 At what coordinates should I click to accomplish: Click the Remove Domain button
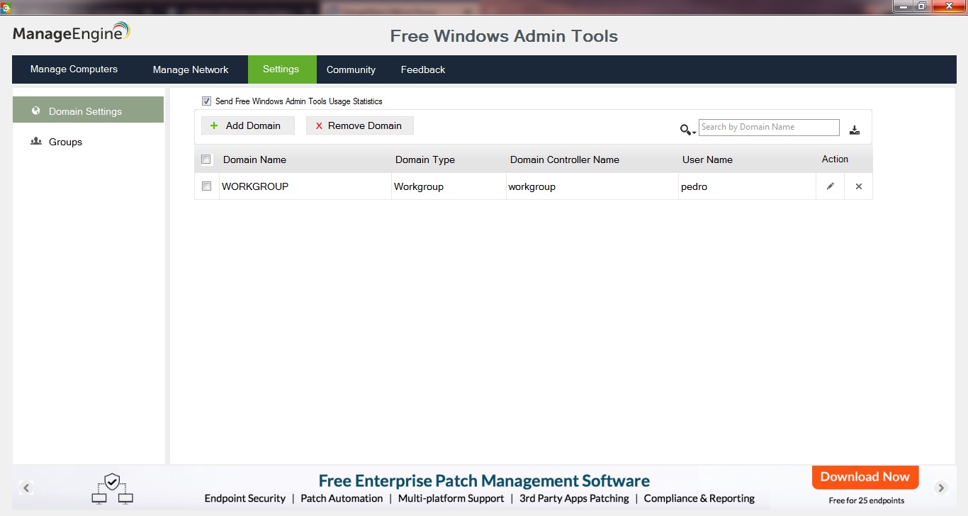(359, 125)
